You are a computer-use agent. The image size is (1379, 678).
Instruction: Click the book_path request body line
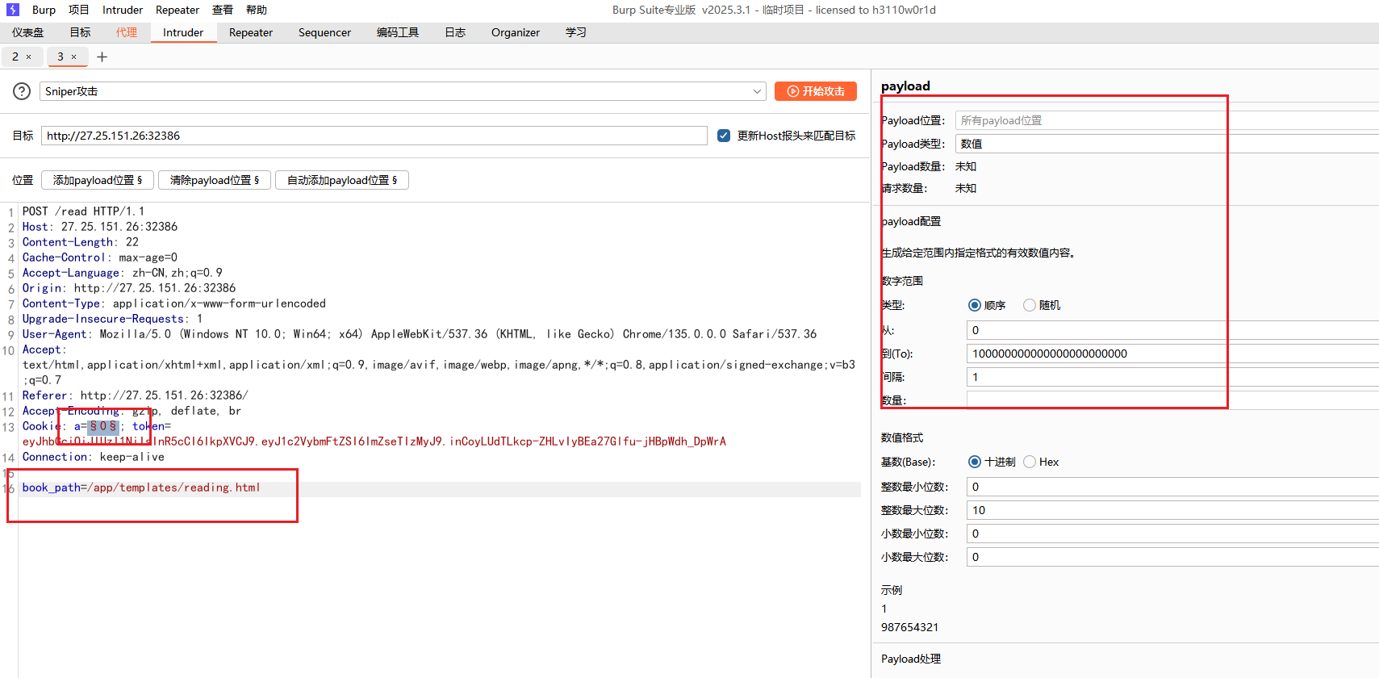pos(141,488)
